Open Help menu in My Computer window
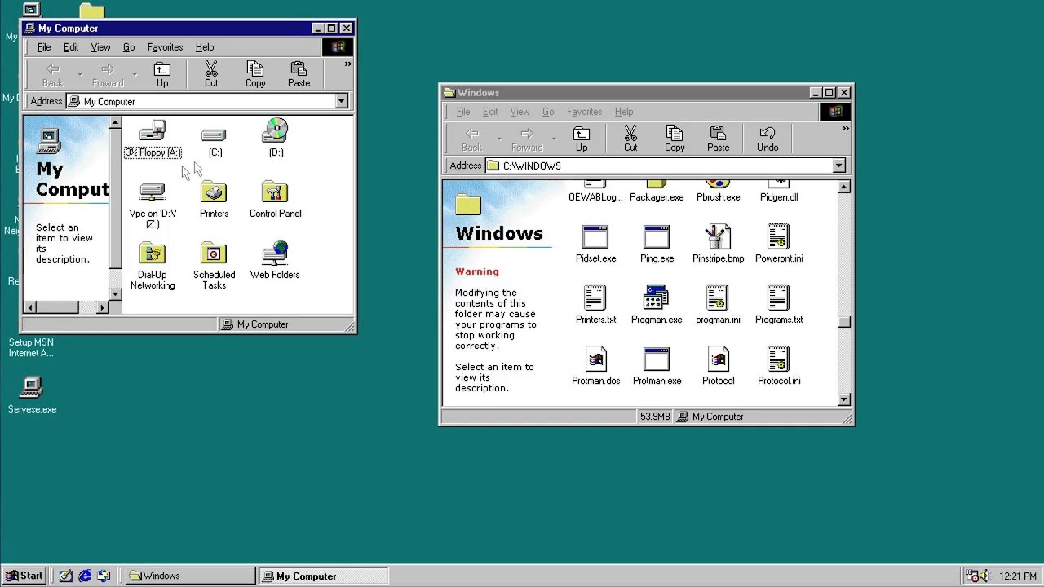 click(x=205, y=47)
